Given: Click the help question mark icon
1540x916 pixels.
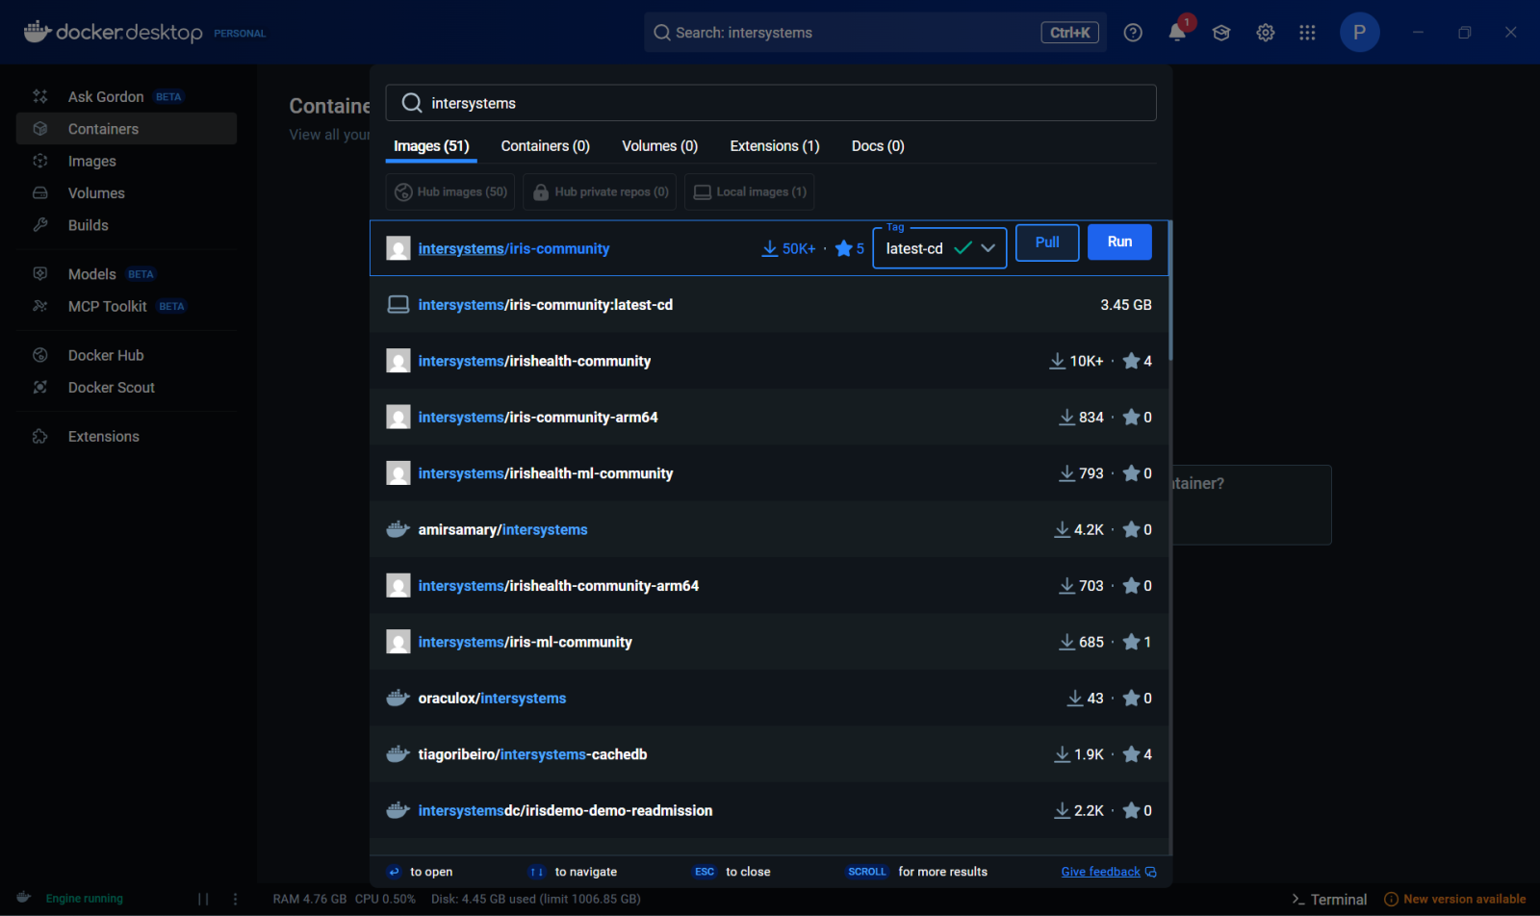Looking at the screenshot, I should coord(1133,33).
